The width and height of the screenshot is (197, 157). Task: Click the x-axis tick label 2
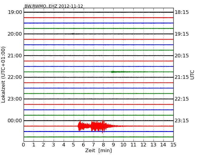[43, 145]
